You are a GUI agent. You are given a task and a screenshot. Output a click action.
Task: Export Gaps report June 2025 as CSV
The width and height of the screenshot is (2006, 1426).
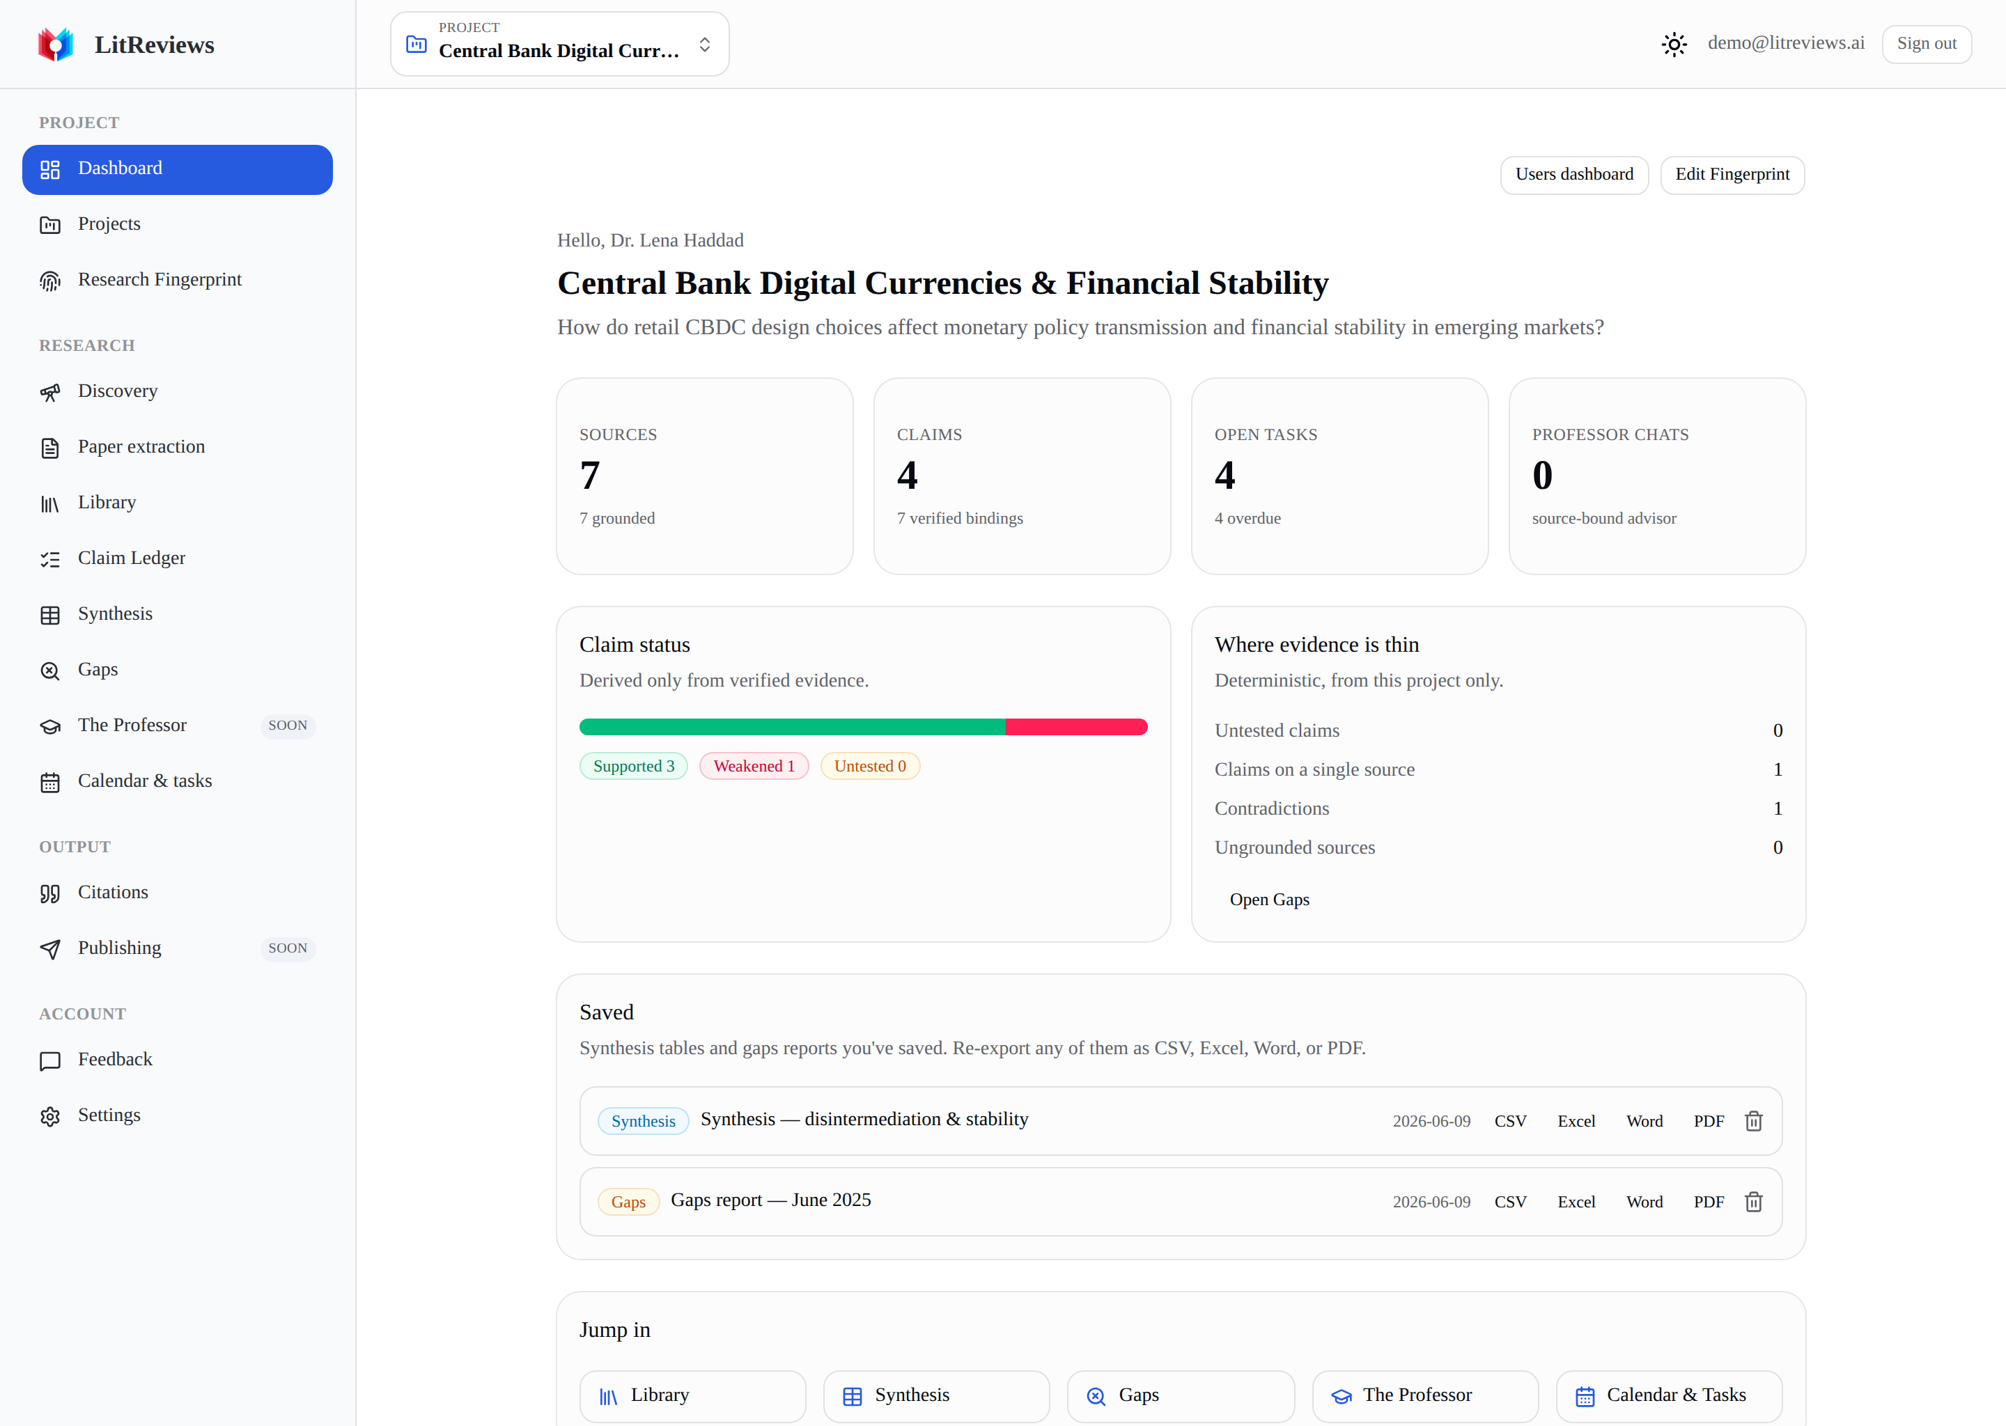[x=1510, y=1202]
